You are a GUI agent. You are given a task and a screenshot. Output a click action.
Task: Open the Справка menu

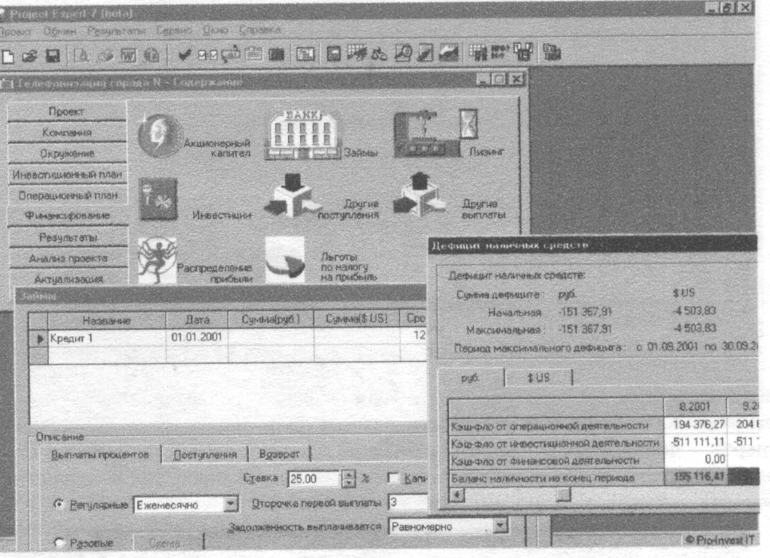[x=260, y=30]
